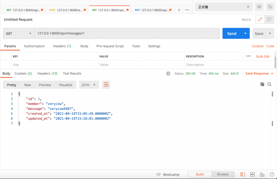Open the response Cookies (2) tab
277x179 pixels.
click(x=23, y=73)
